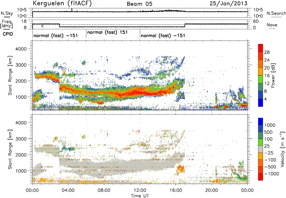This screenshot has height=198, width=286.
Task: Click the orange velocity patch near 16:30
Action: click(181, 169)
